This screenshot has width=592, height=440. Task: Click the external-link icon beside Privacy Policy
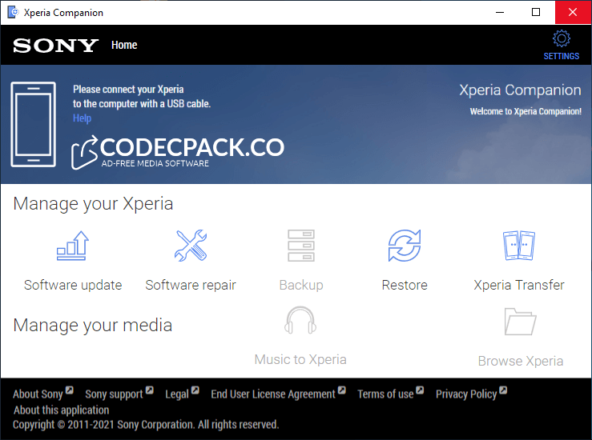tap(503, 390)
